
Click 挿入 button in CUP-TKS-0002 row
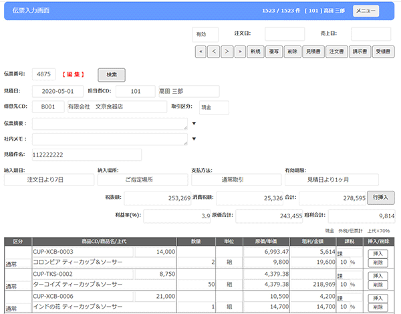pos(378,276)
